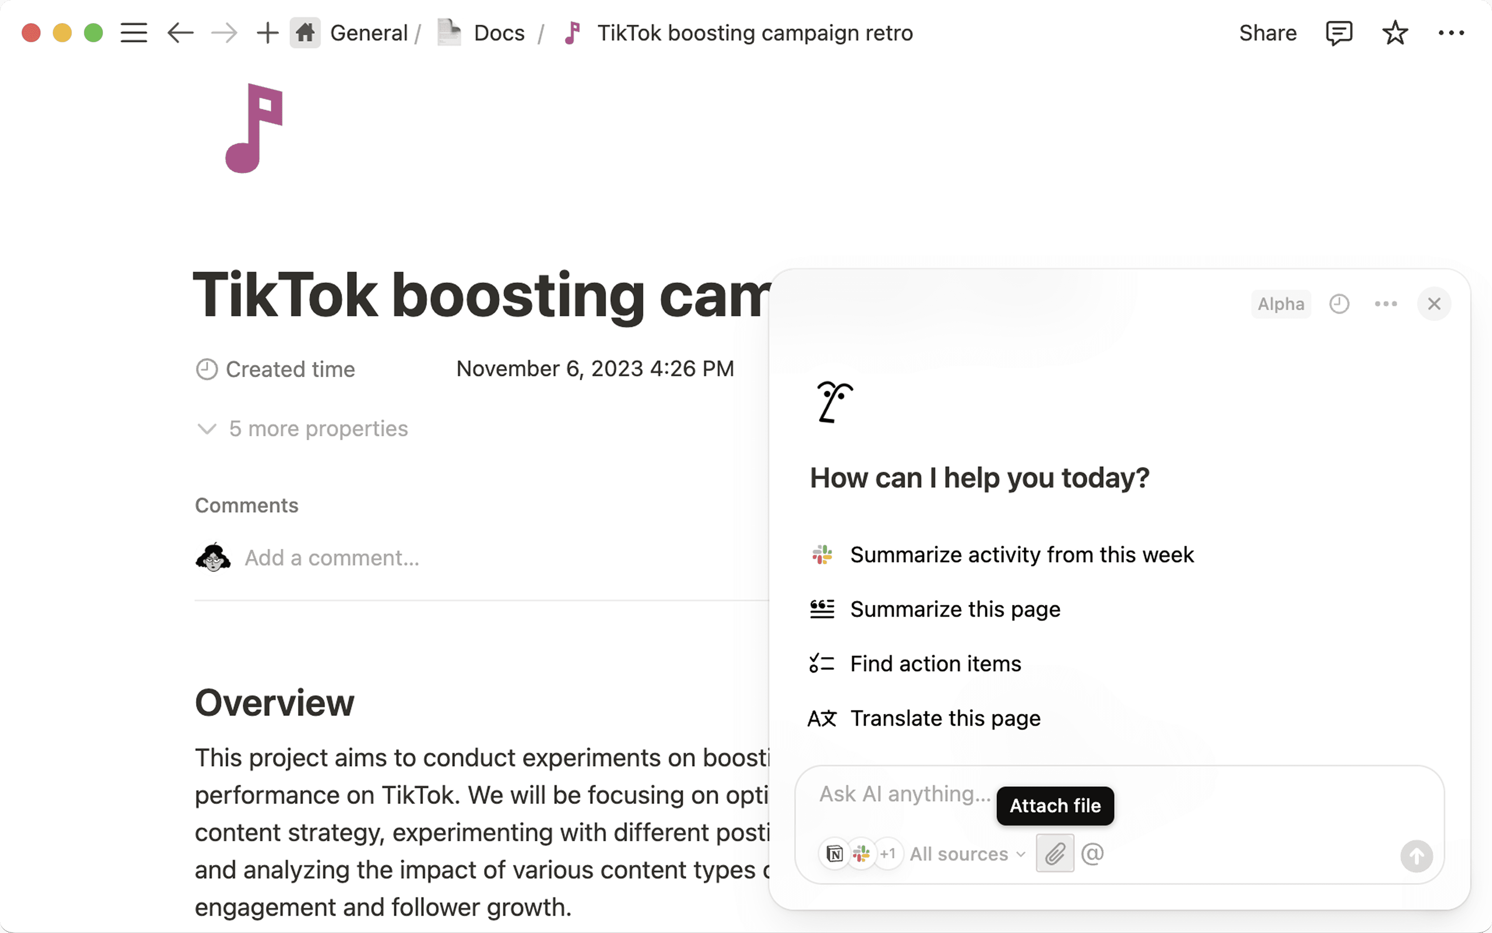Open page three-dot menu in top bar

1451,33
